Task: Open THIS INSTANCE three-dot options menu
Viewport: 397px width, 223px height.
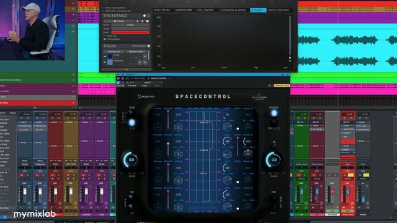Action: [x=149, y=15]
